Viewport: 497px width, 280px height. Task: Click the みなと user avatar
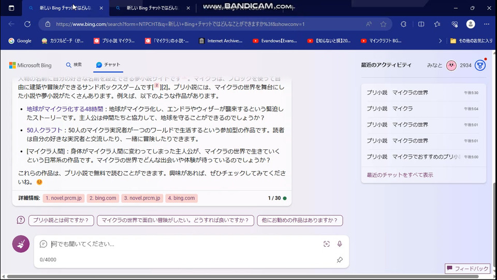451,65
